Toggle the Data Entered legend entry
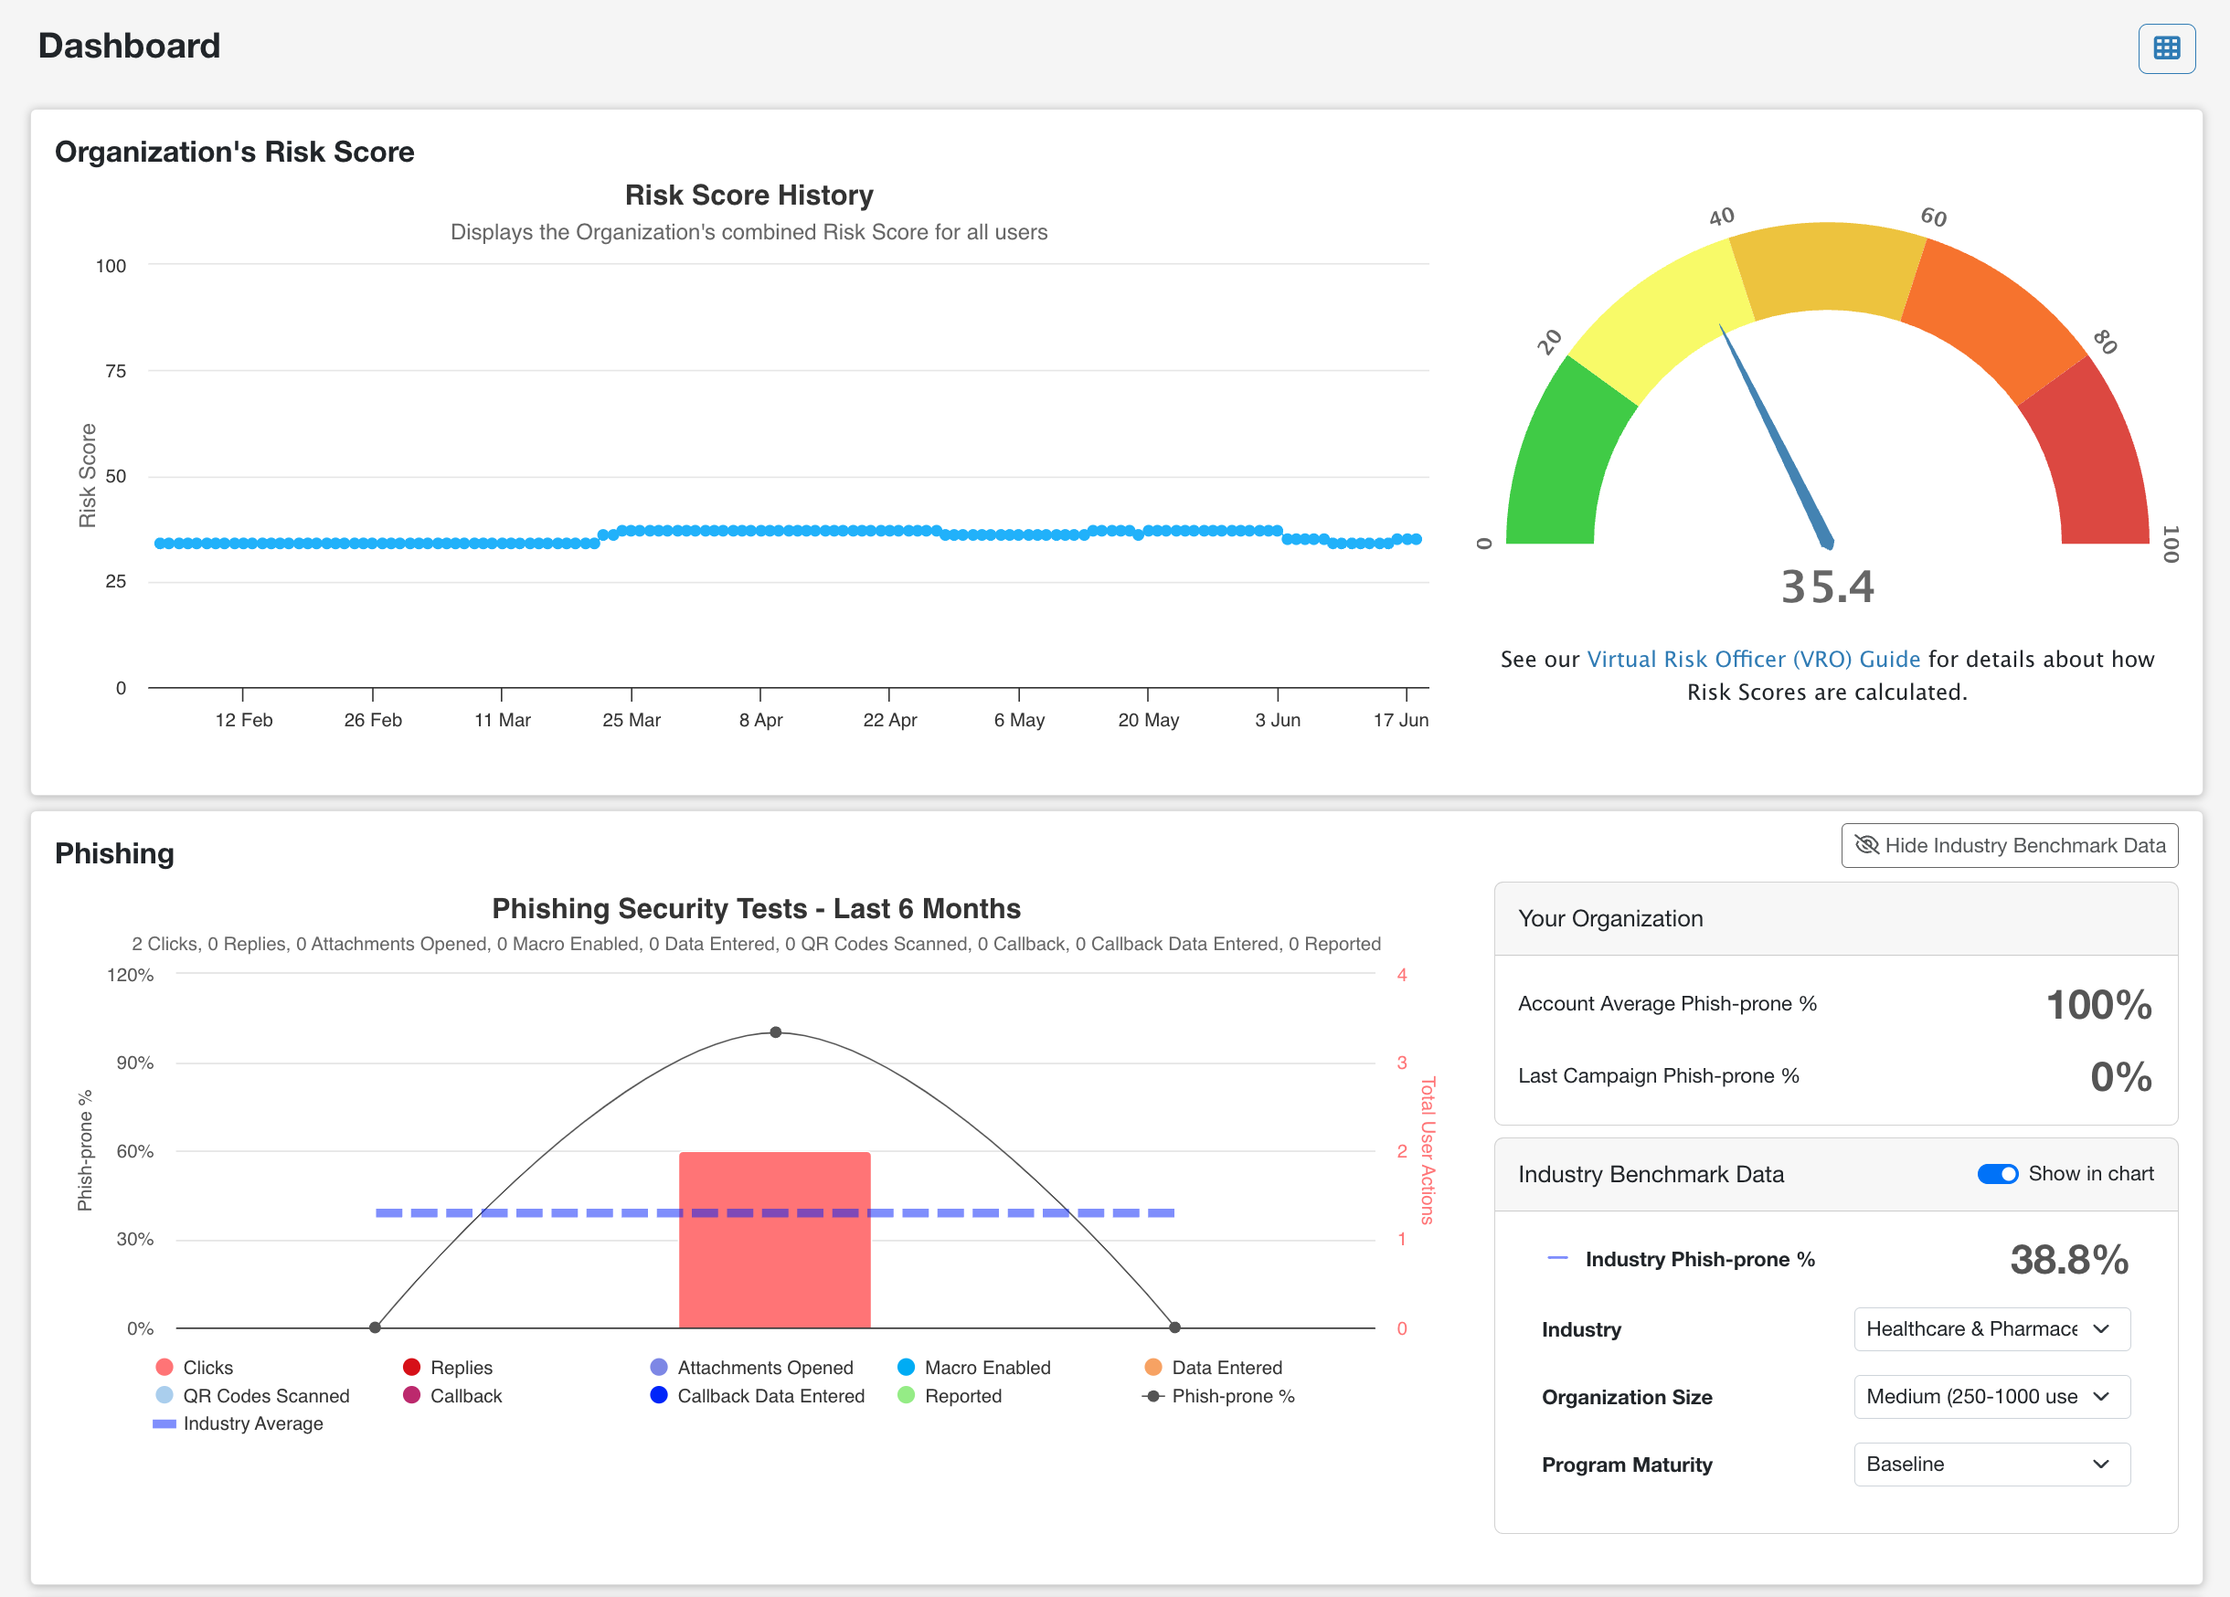 (1214, 1368)
